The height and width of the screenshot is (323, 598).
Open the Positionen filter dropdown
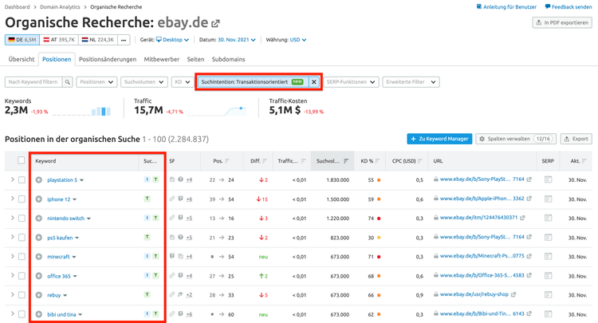(96, 82)
